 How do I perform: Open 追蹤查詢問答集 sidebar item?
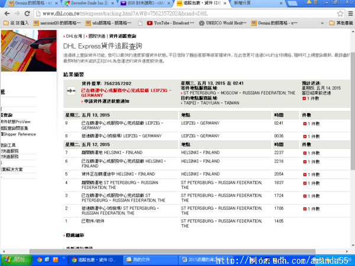(x=14, y=128)
